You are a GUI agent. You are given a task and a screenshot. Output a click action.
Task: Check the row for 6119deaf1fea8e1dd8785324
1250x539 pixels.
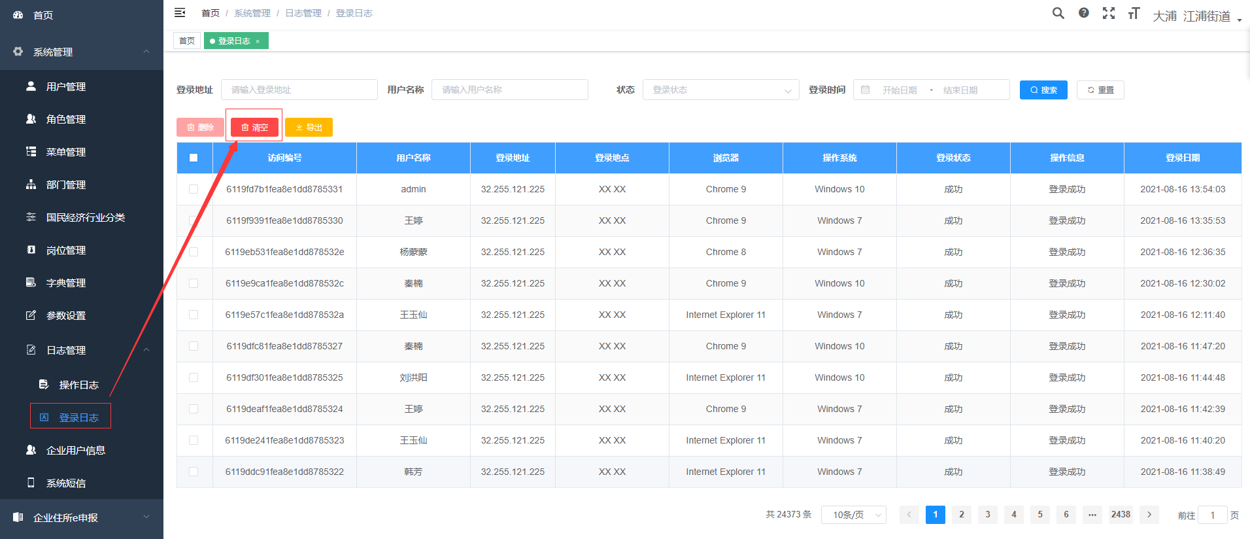tap(194, 409)
